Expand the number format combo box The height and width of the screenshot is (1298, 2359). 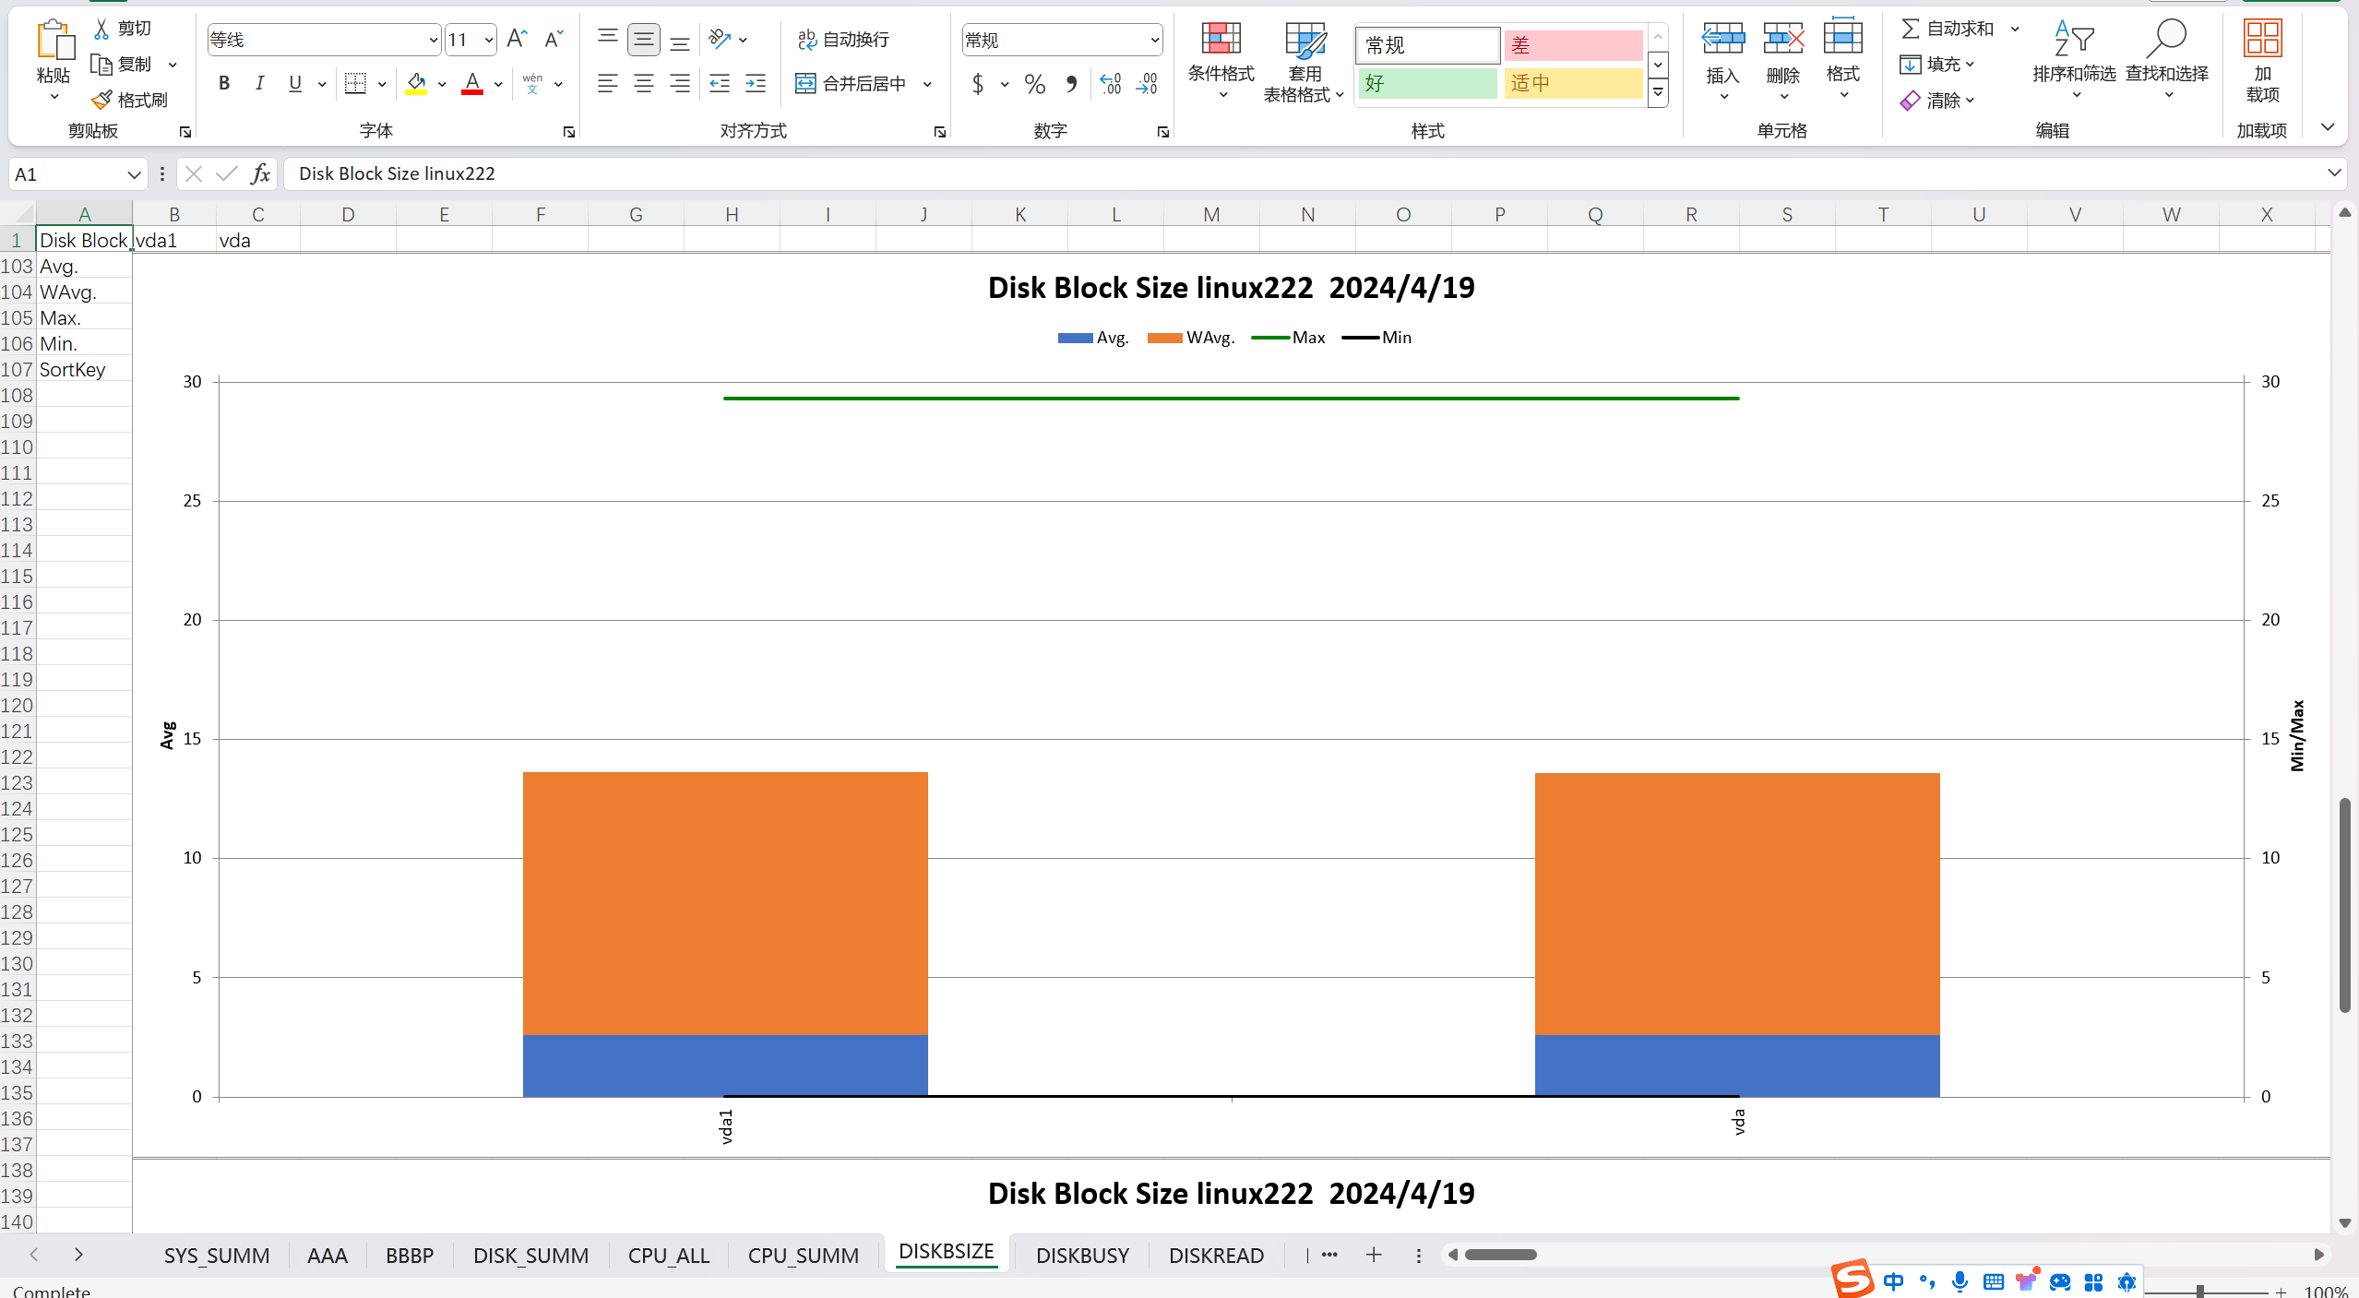1154,40
